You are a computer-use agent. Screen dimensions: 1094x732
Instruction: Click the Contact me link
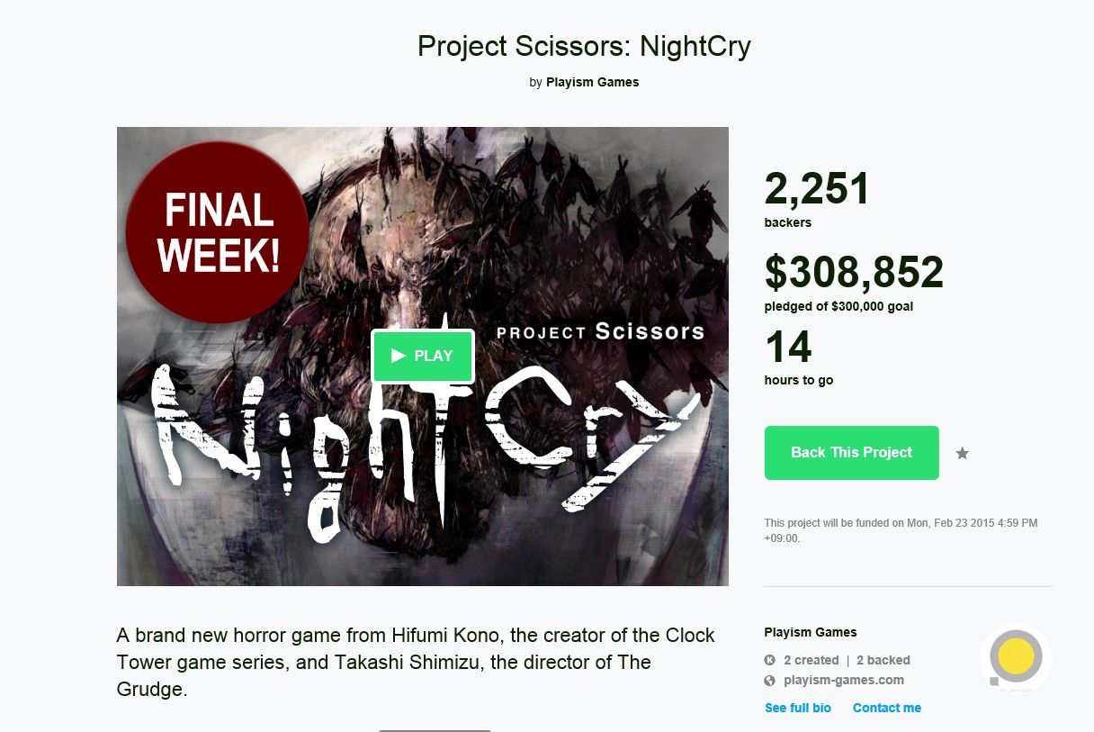(x=886, y=708)
